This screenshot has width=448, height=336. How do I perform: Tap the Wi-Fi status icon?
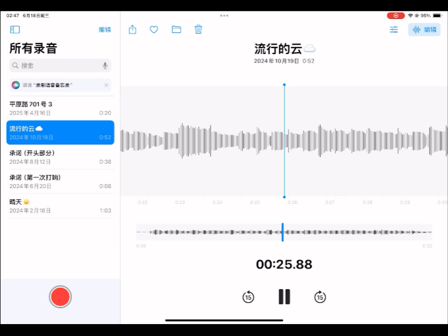410,15
